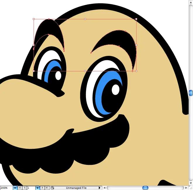Go to the next artboard
This screenshot has height=190, width=193.
click(x=42, y=188)
